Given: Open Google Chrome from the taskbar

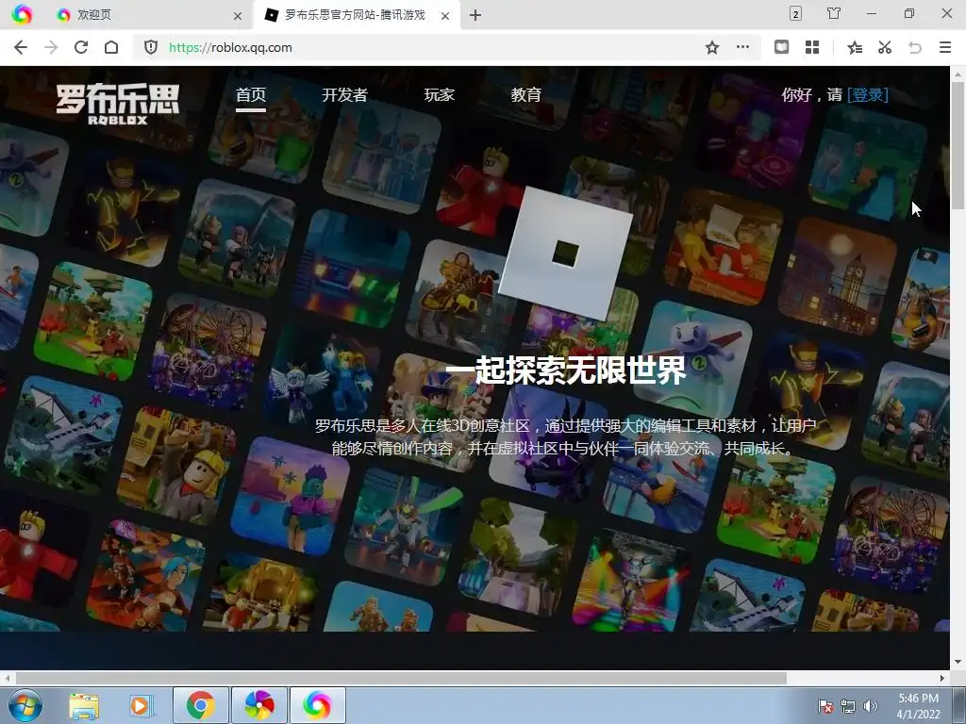Looking at the screenshot, I should point(200,705).
